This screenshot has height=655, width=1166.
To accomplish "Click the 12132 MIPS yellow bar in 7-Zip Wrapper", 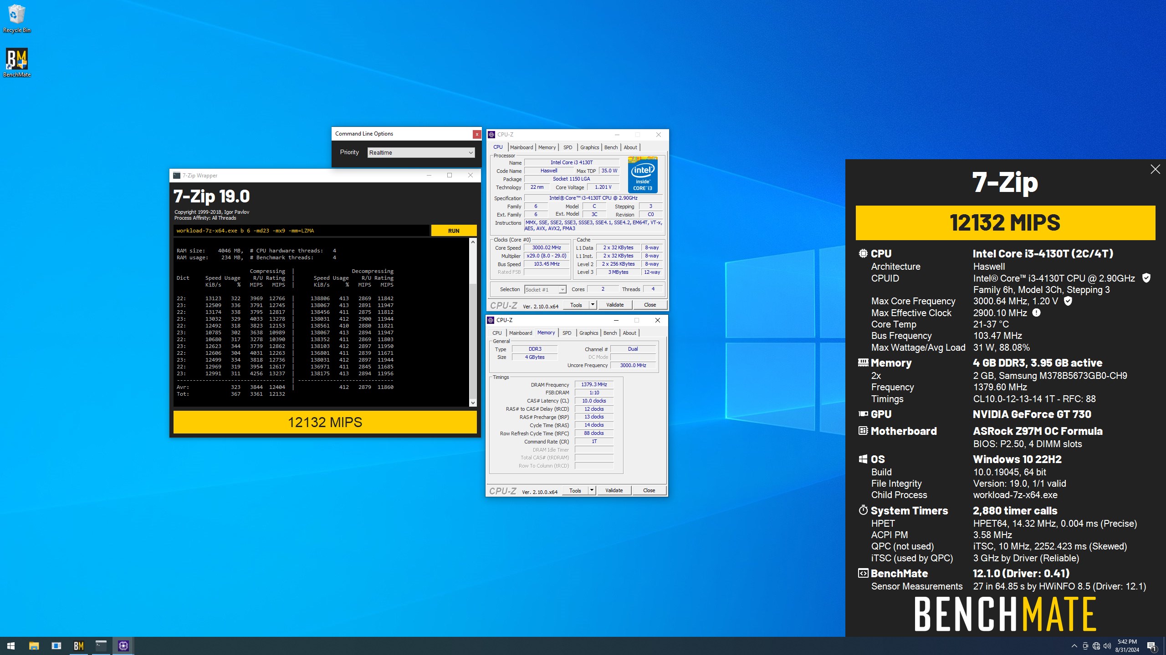I will coord(325,422).
